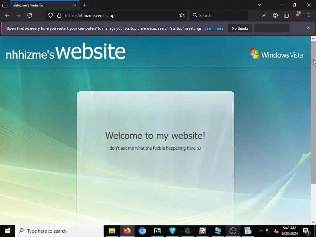Expand the list all tabs dropdown
316x237 pixels.
260,5
